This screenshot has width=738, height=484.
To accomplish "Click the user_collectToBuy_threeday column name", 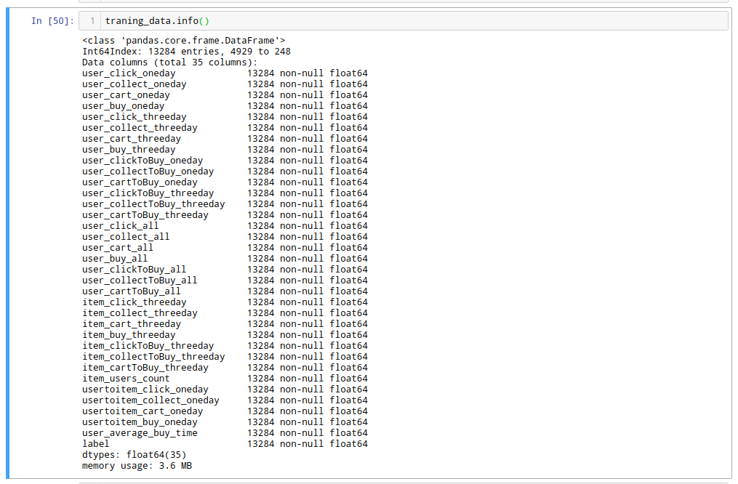I will [x=153, y=204].
